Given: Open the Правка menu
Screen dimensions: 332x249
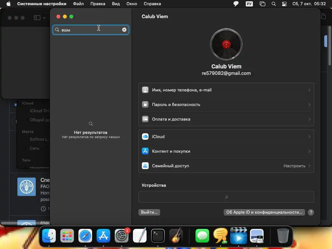Looking at the screenshot, I should click(x=98, y=4).
